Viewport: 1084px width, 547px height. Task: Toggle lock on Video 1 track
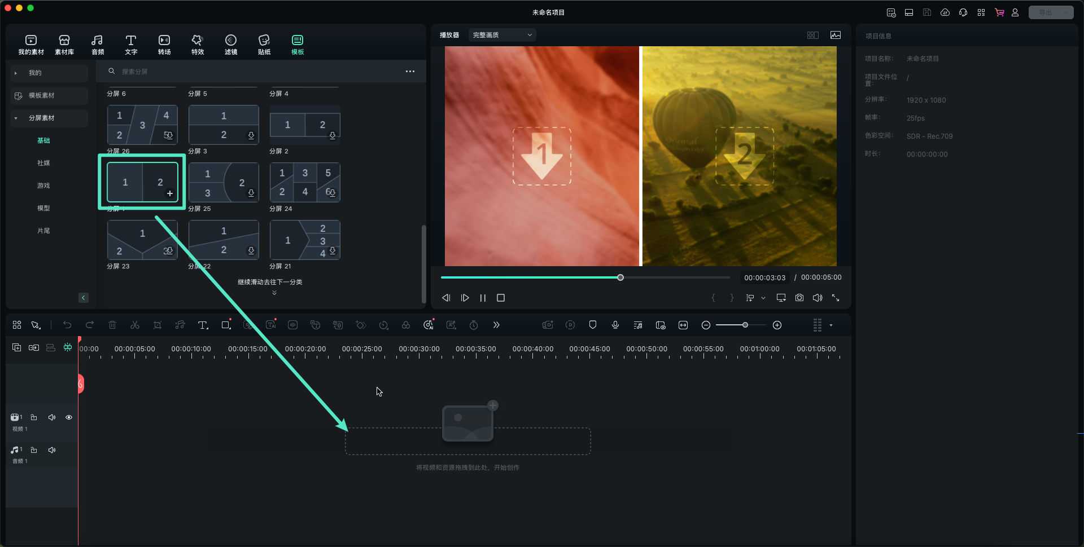click(x=34, y=418)
